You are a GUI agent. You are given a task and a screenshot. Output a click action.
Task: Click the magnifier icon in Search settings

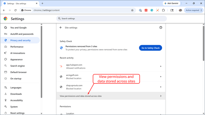pos(59,18)
